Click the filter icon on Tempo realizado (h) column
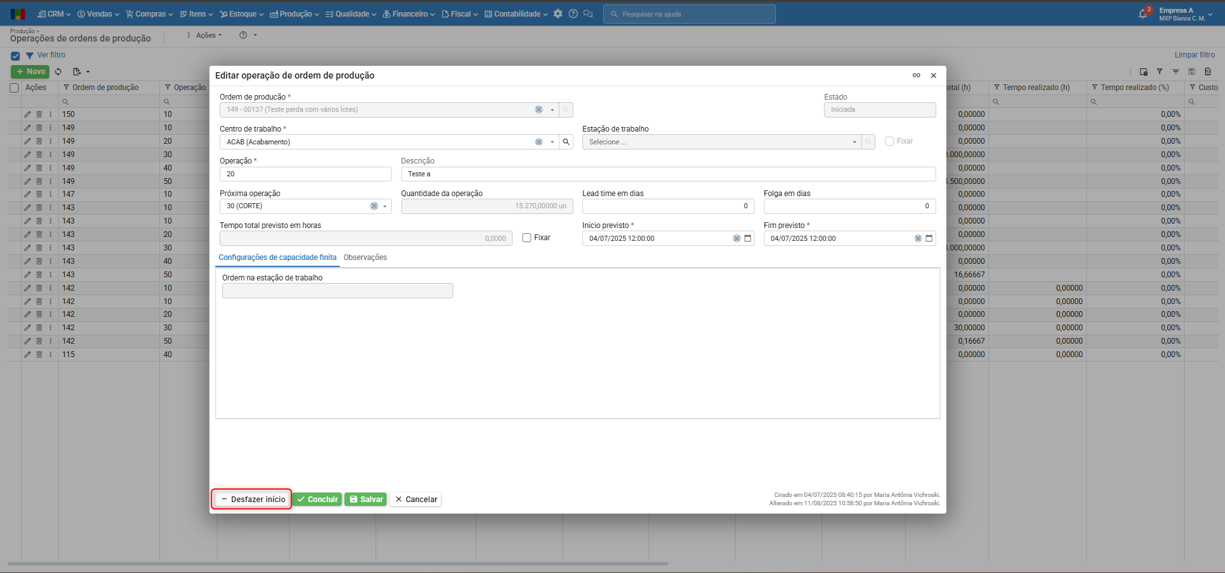Viewport: 1225px width, 573px height. 997,88
